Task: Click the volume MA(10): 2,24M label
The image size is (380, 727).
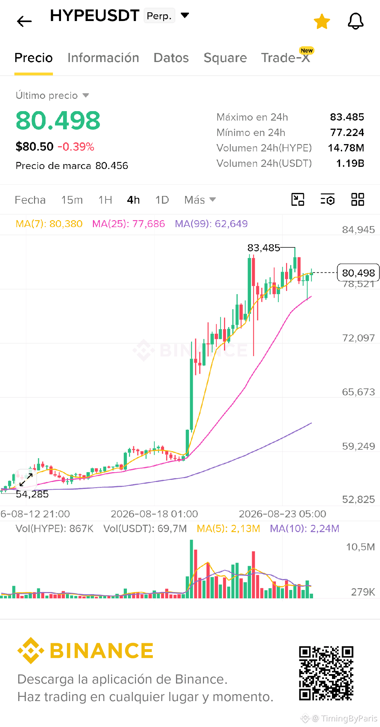Action: [305, 529]
